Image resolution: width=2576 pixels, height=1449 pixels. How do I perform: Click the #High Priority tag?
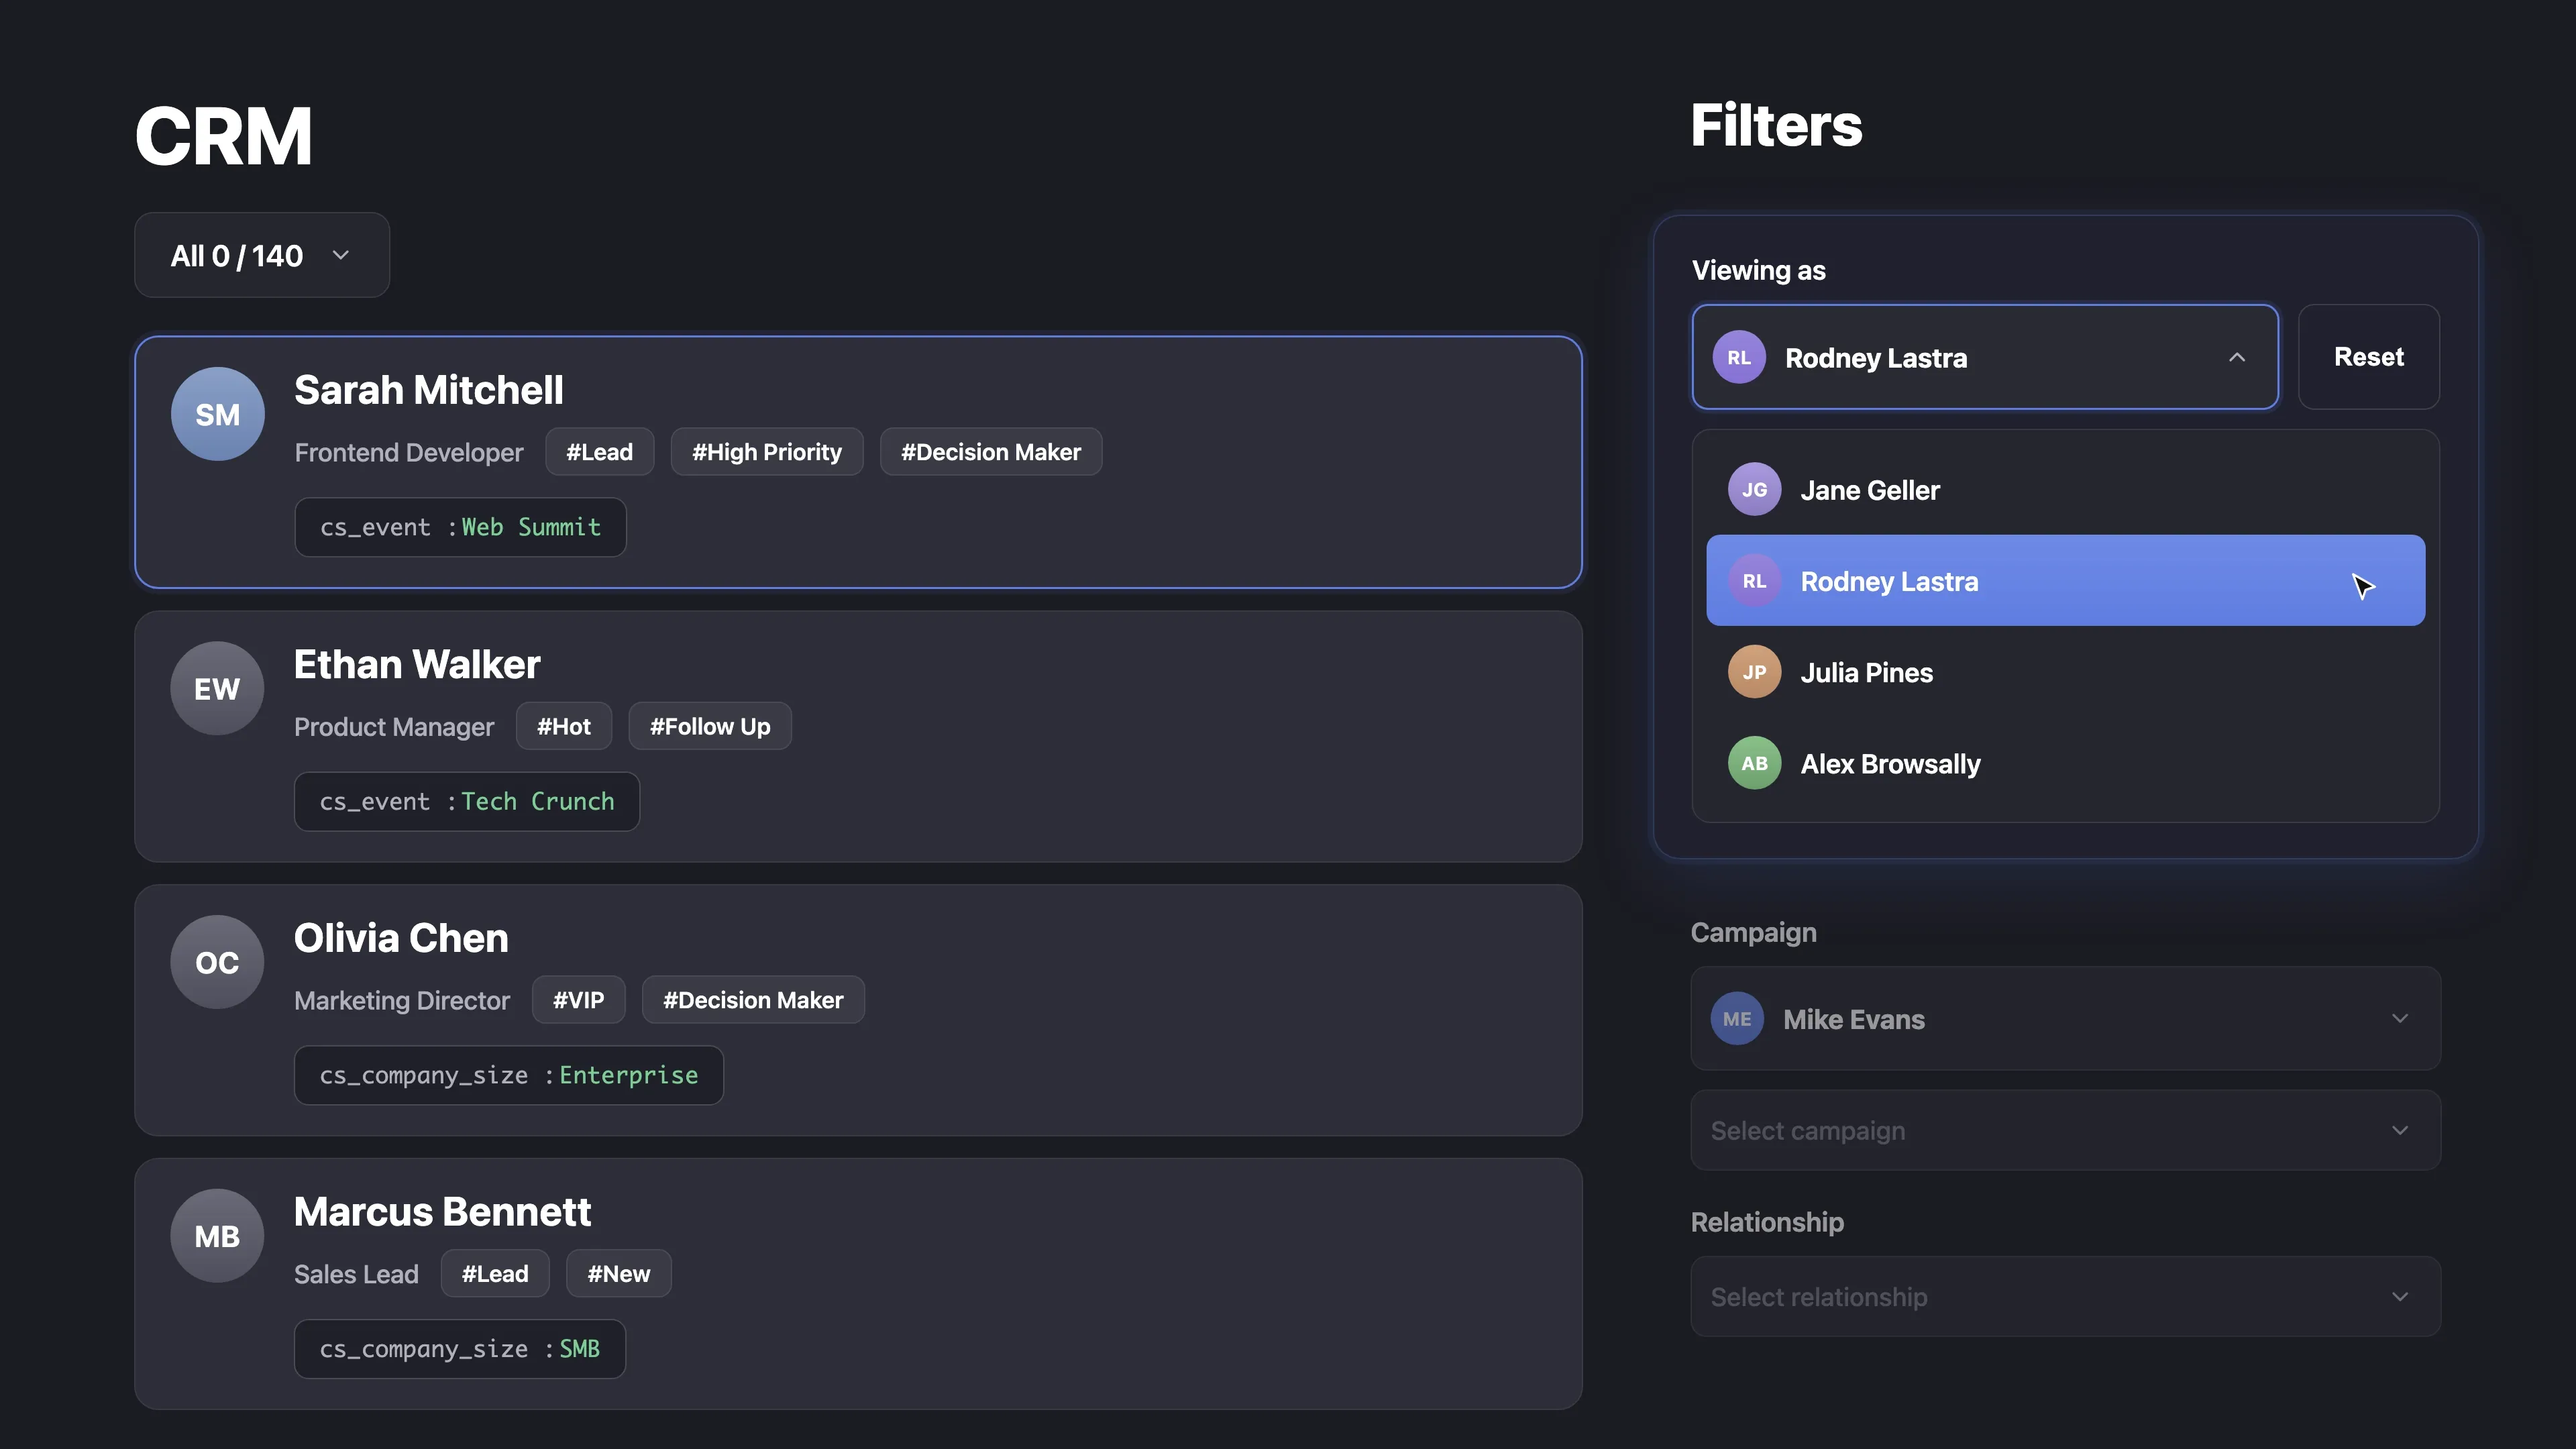coord(767,452)
